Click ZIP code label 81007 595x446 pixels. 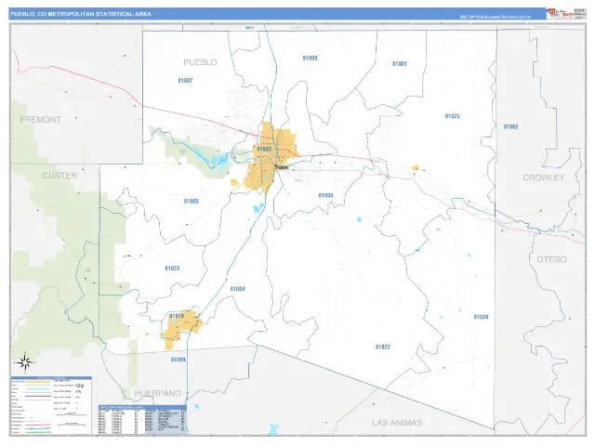tap(185, 81)
